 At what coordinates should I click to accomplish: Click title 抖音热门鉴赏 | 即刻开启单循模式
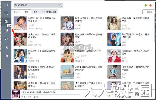89,20
